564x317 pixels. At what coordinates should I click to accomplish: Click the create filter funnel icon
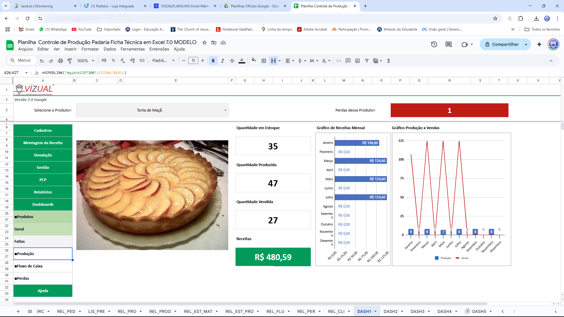pos(367,61)
